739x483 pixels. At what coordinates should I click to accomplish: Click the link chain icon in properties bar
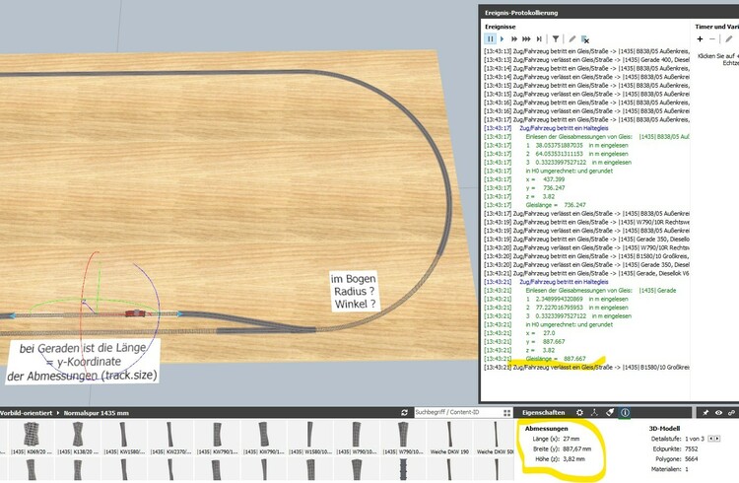(731, 413)
